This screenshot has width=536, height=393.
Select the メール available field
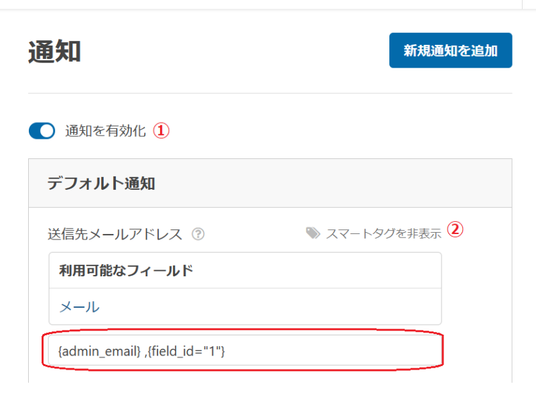(79, 306)
